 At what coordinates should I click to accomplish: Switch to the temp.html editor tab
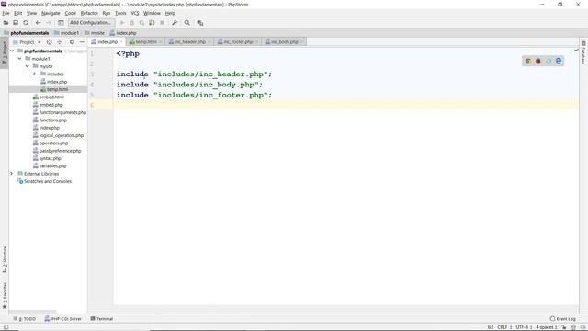tap(144, 41)
